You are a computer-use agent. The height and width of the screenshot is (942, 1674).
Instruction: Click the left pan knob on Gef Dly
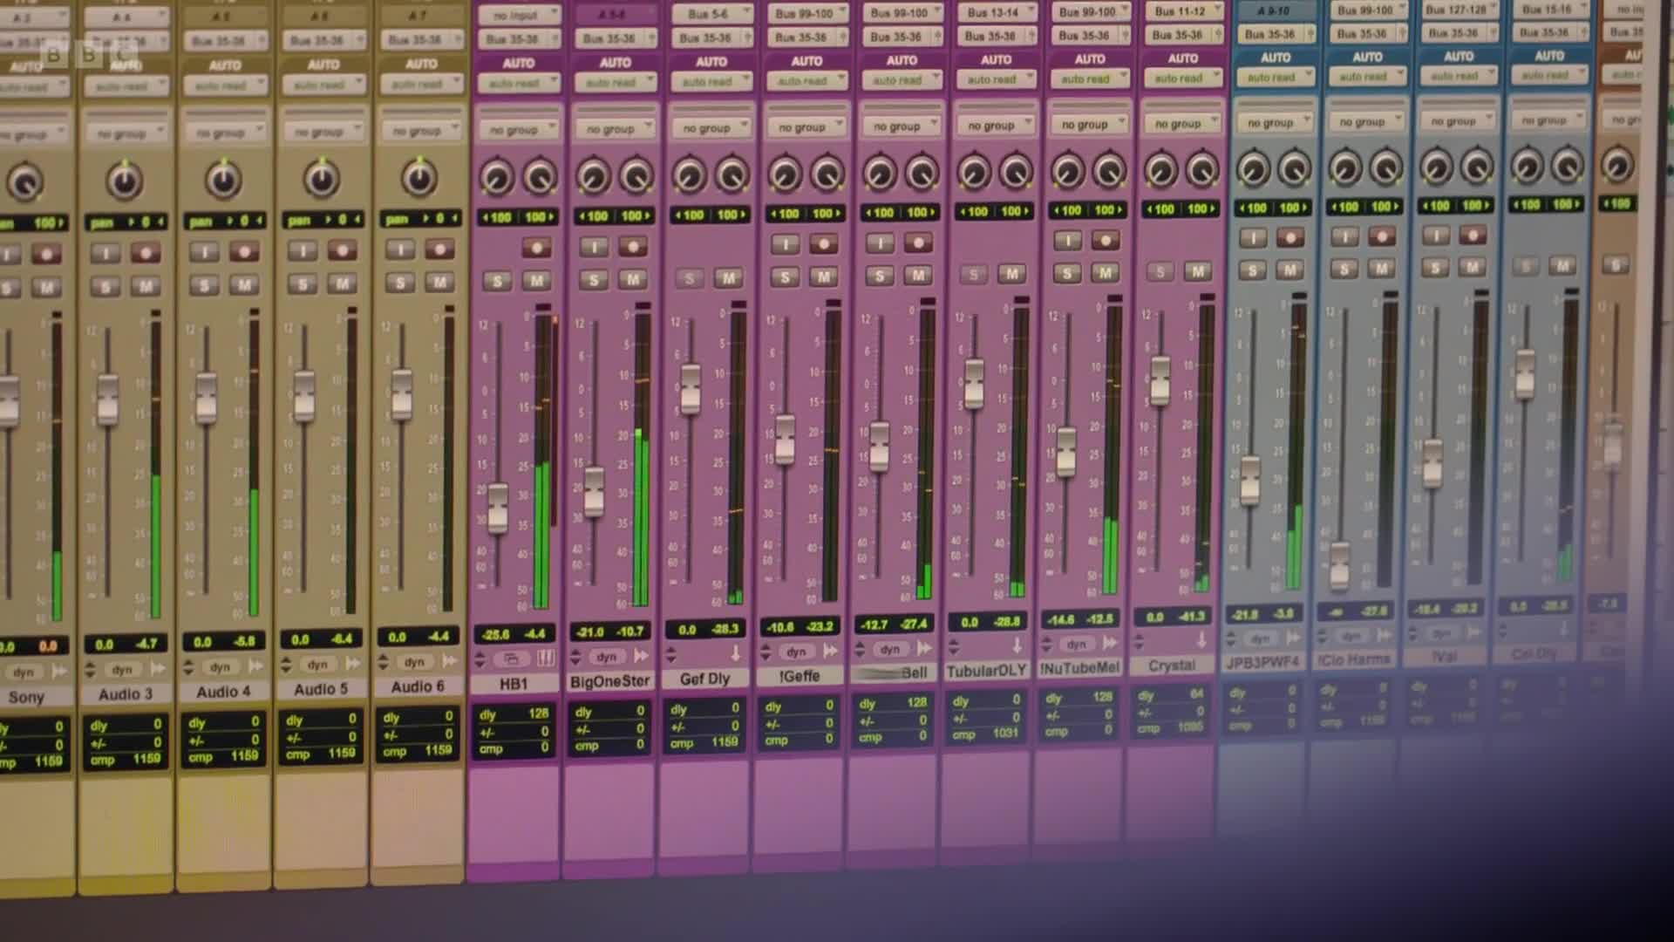tap(689, 176)
